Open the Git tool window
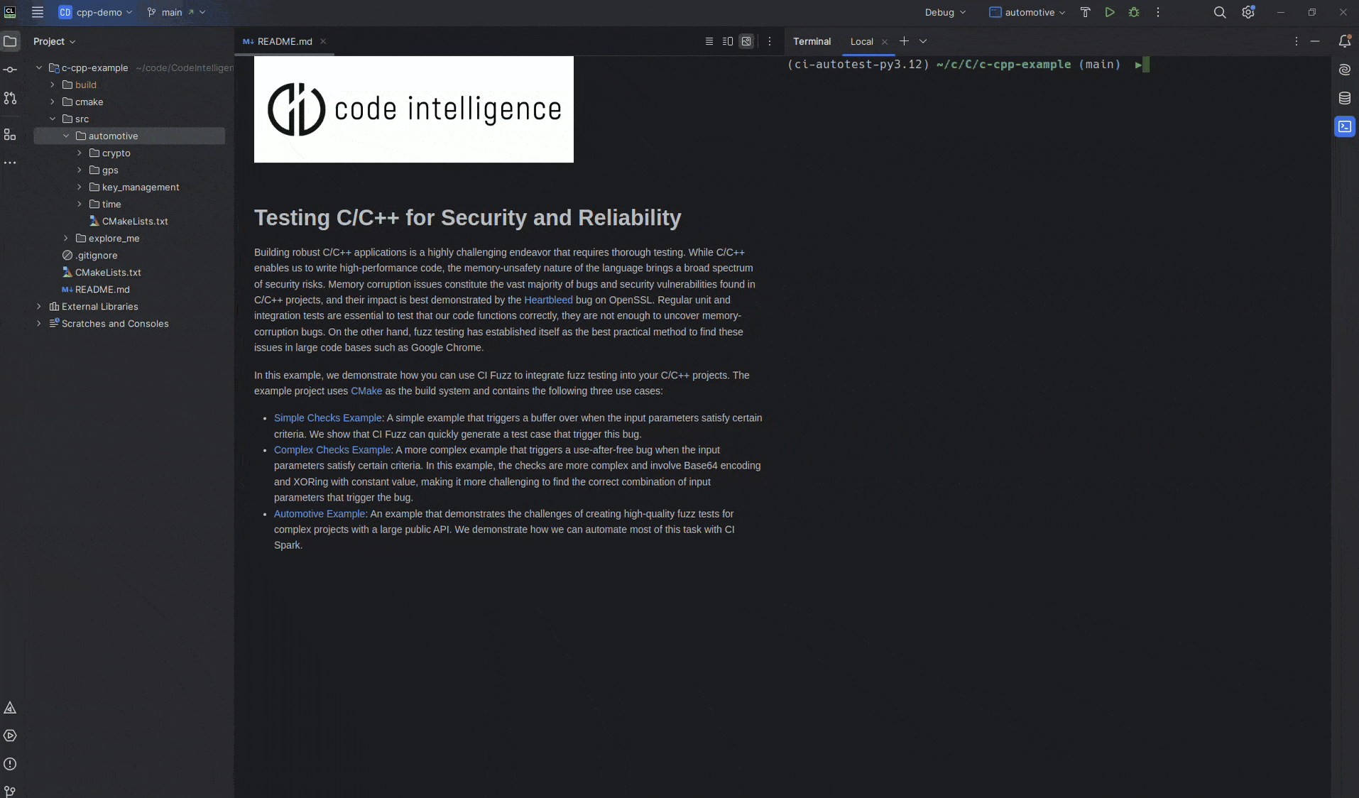 (10, 791)
